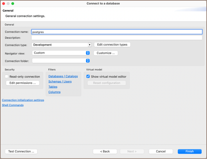Click the Description text field
Screen dimensions: 207x159
pos(117,38)
